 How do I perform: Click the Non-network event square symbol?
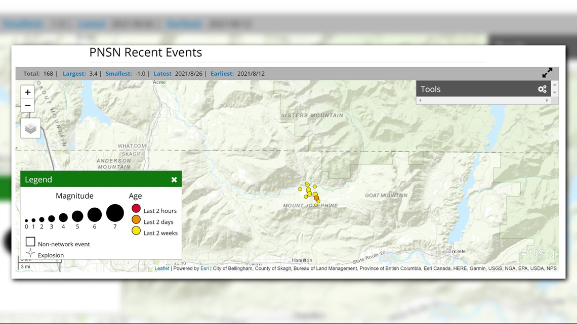(x=30, y=242)
